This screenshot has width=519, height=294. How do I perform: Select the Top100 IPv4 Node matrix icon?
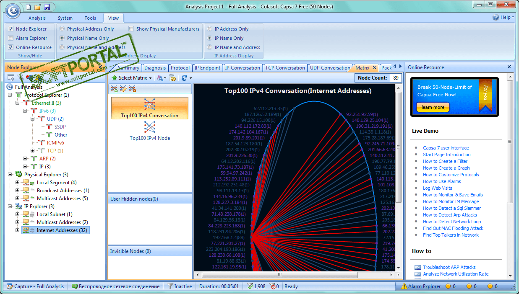[x=150, y=127]
